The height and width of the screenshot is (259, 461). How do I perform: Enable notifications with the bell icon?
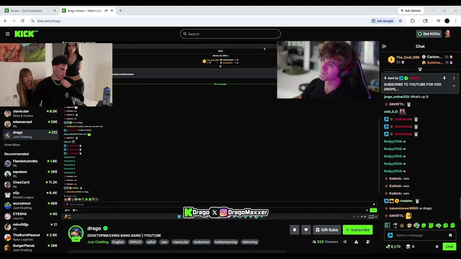click(295, 230)
